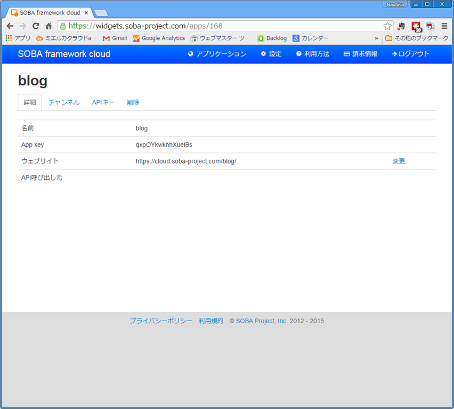
Task: Open the 利用規約 footer link
Action: tap(211, 321)
